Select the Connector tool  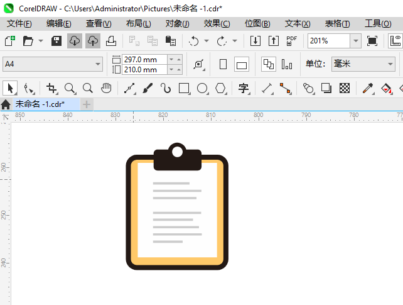(286, 88)
